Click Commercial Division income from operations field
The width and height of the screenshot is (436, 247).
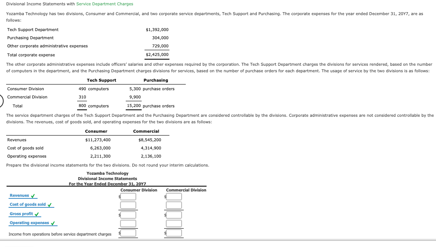pos(174,232)
